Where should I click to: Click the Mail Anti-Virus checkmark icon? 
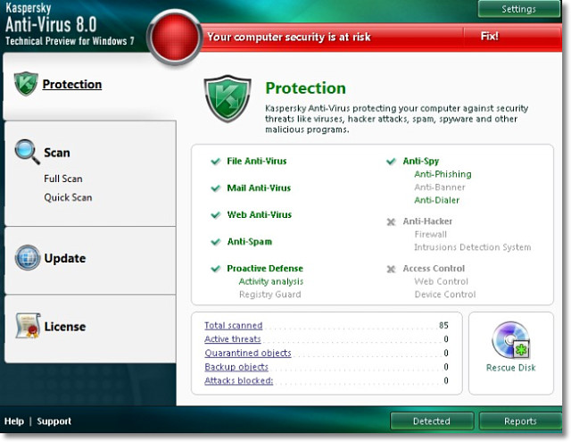tap(216, 188)
